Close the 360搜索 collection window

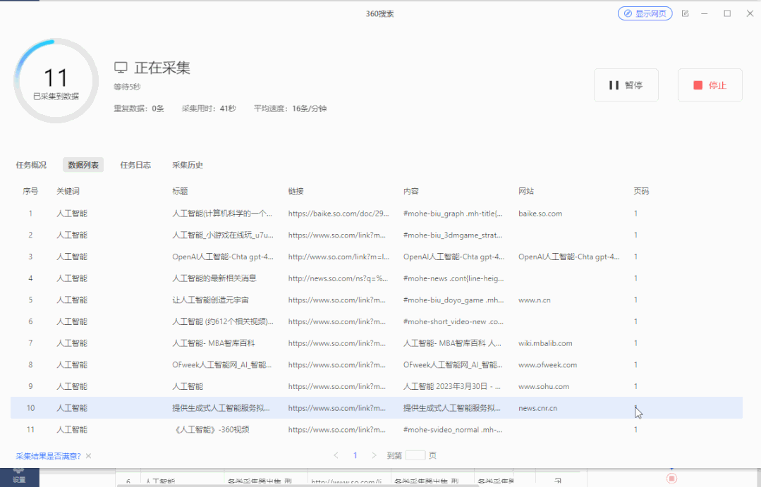point(750,13)
